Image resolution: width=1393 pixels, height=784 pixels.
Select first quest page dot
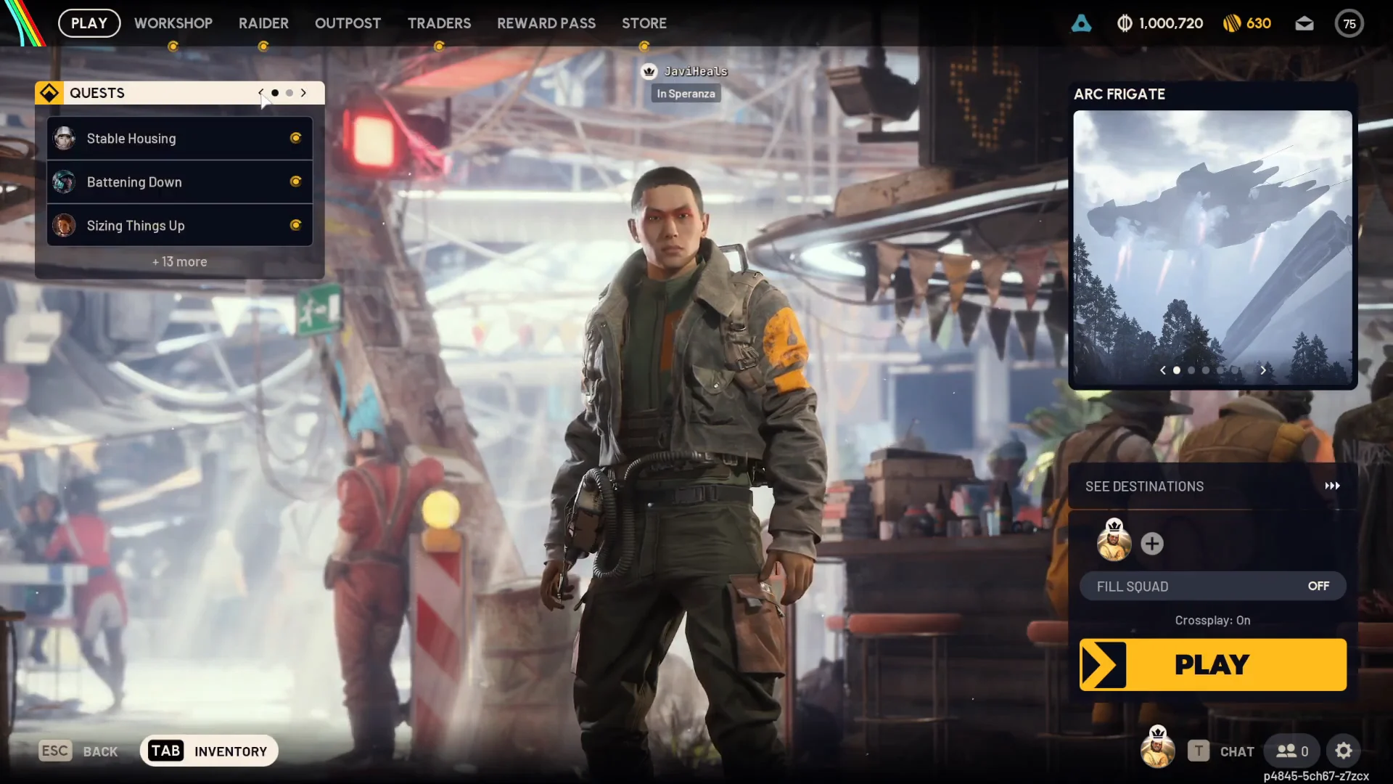(x=275, y=93)
